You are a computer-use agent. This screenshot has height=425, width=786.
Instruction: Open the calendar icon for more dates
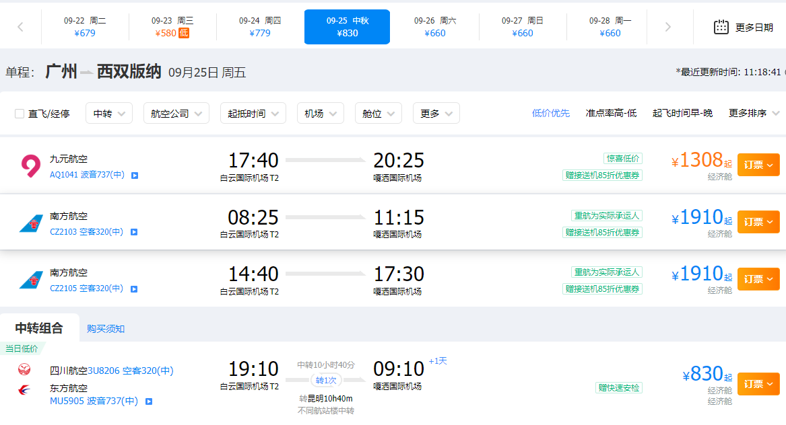[721, 27]
